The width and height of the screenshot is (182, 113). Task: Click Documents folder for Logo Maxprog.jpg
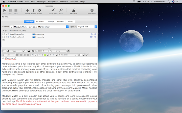[38, 34]
